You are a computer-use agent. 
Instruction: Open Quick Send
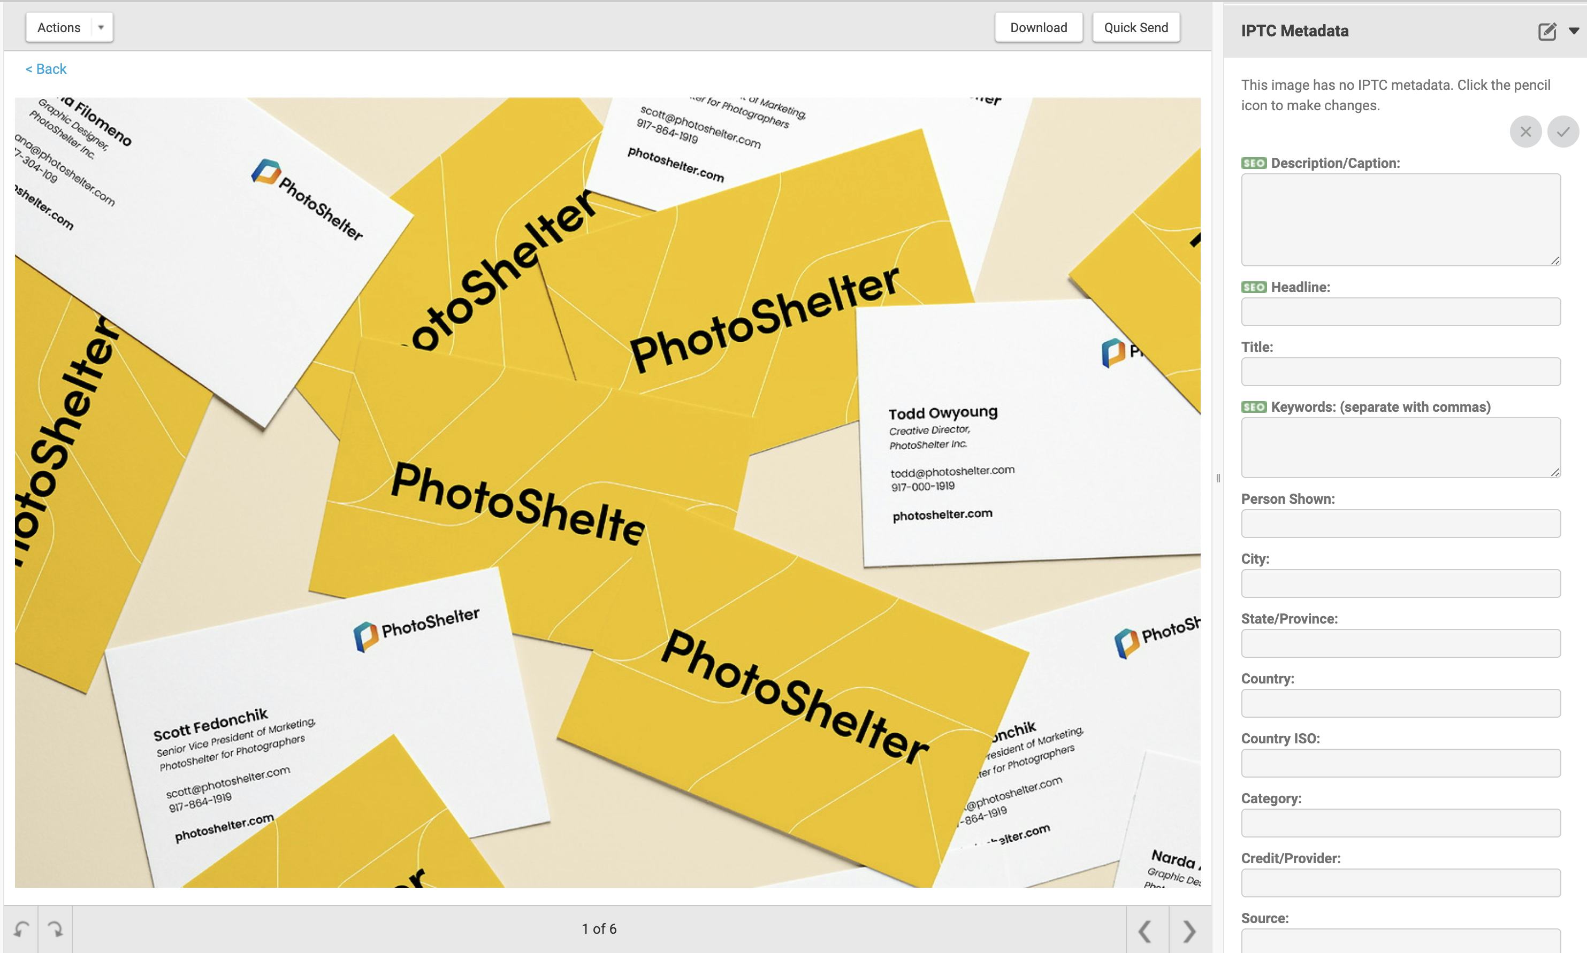(x=1135, y=28)
